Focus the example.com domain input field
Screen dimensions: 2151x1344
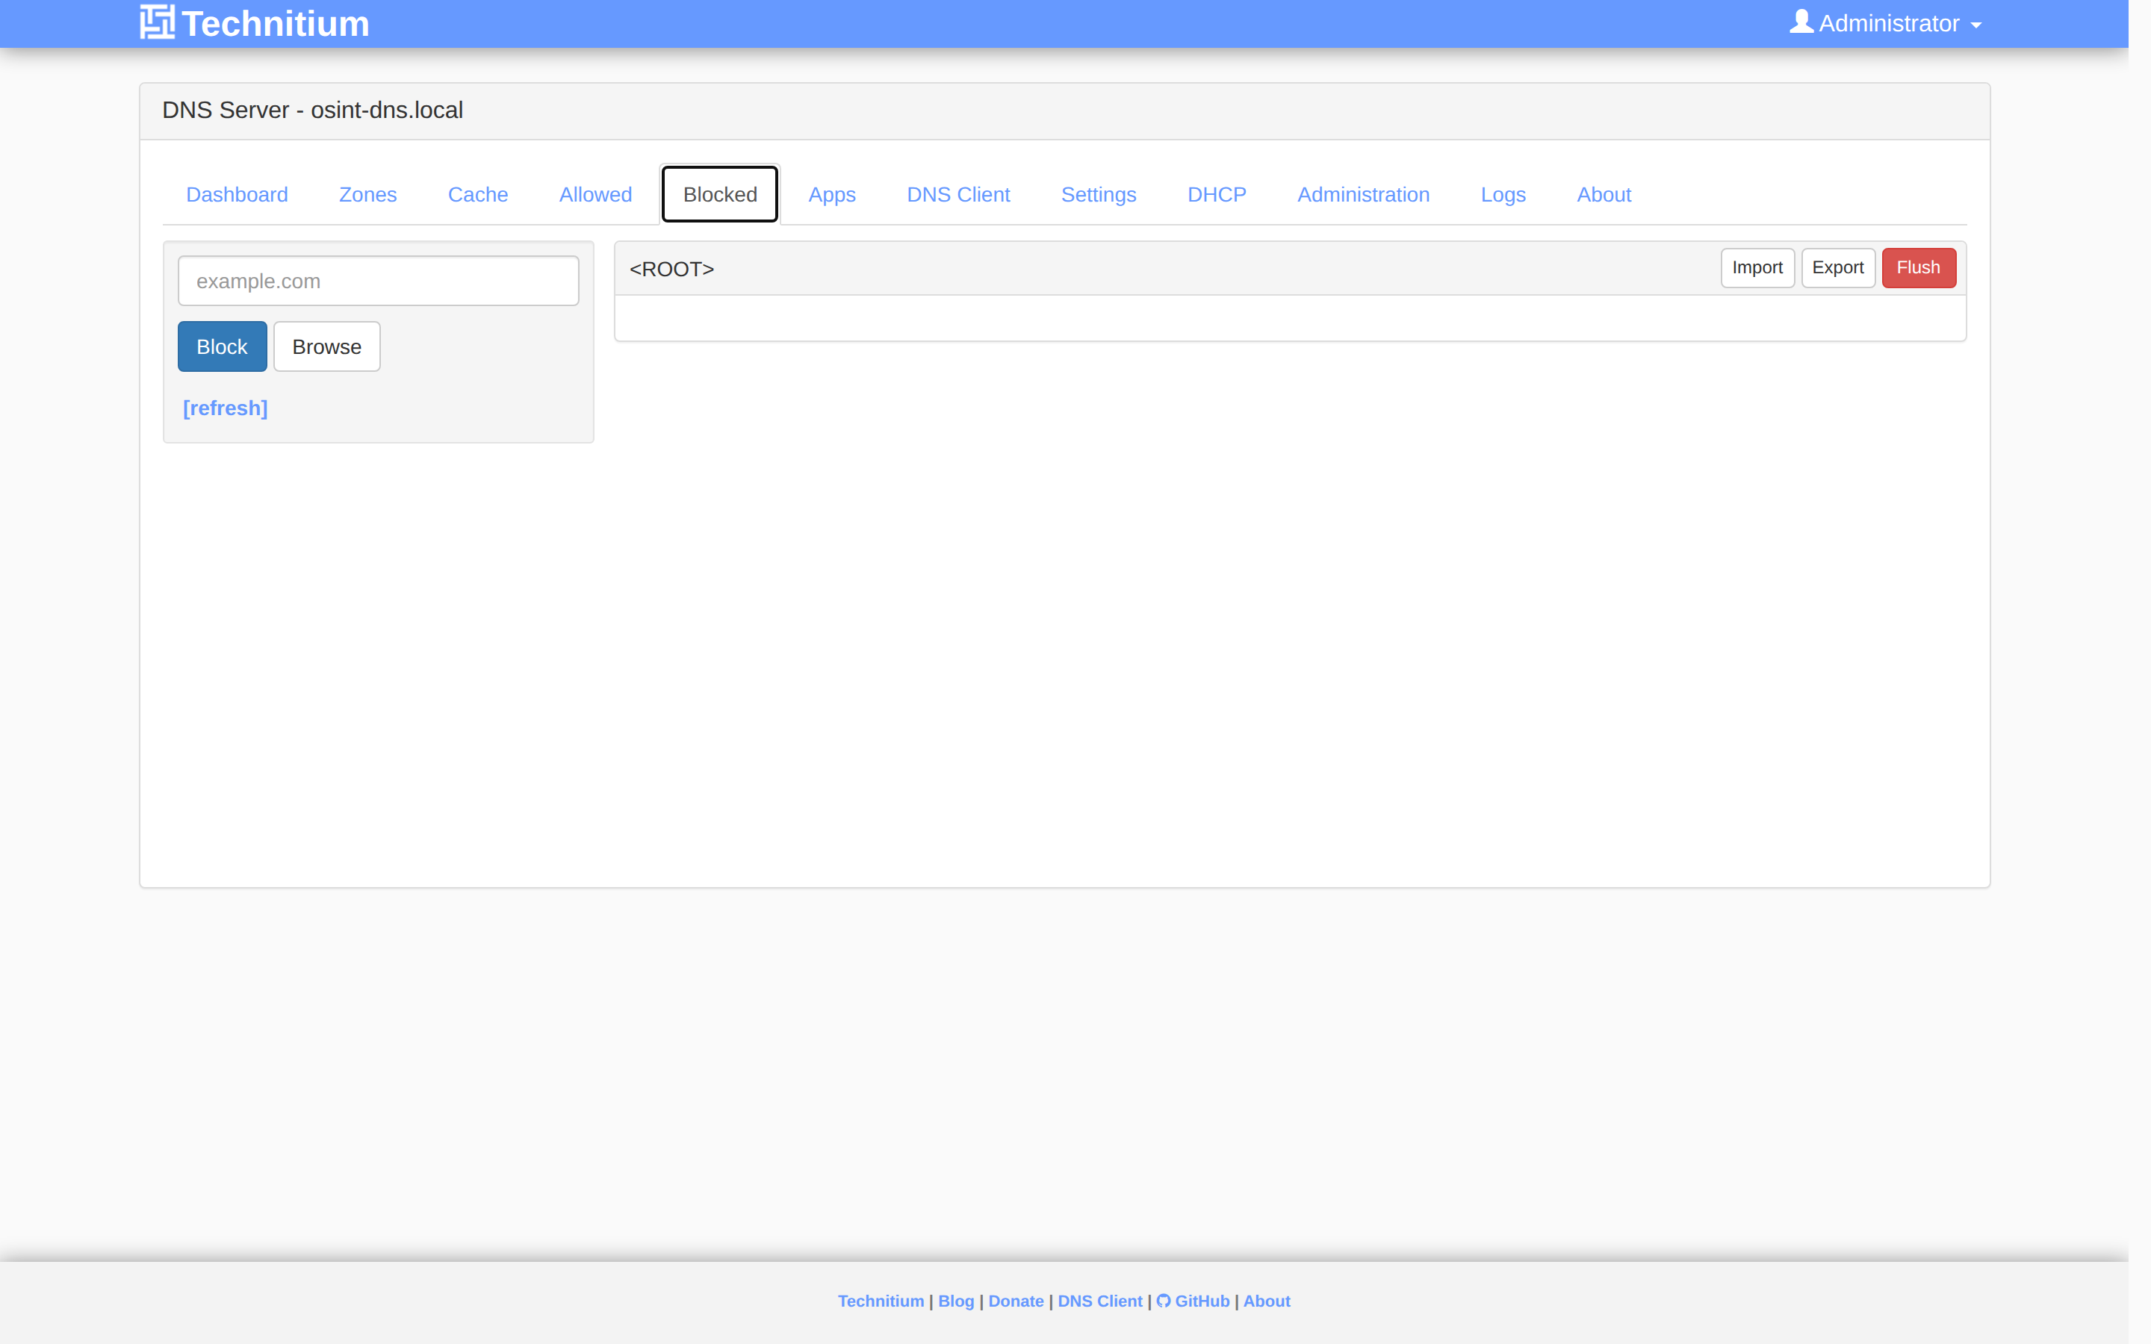(378, 281)
